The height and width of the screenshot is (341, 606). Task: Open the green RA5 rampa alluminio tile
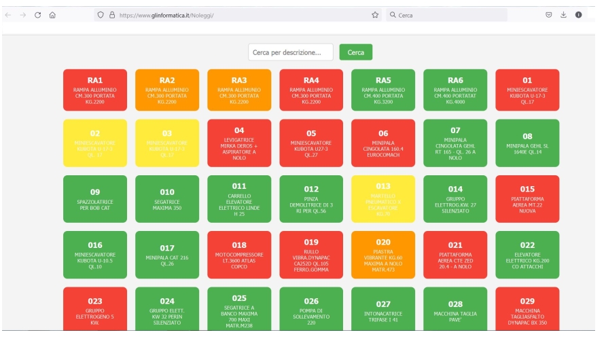(383, 90)
